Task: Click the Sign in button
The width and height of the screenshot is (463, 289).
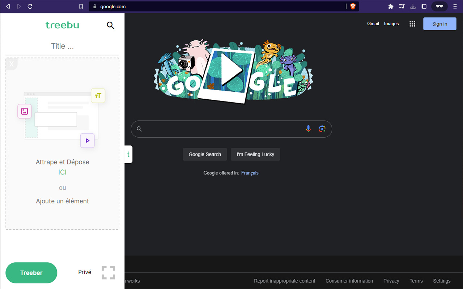Action: 440,24
